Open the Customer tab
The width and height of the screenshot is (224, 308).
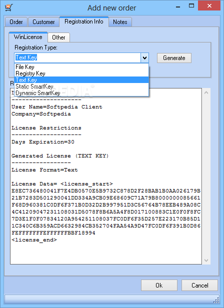(43, 22)
